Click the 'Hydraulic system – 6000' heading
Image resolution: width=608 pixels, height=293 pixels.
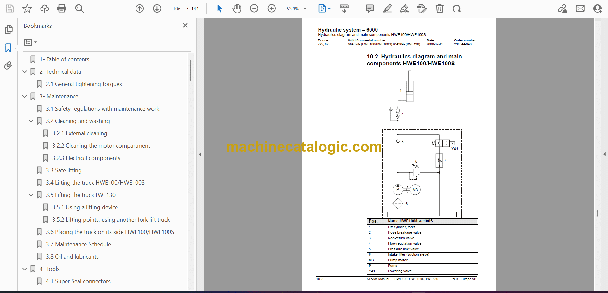pos(348,30)
